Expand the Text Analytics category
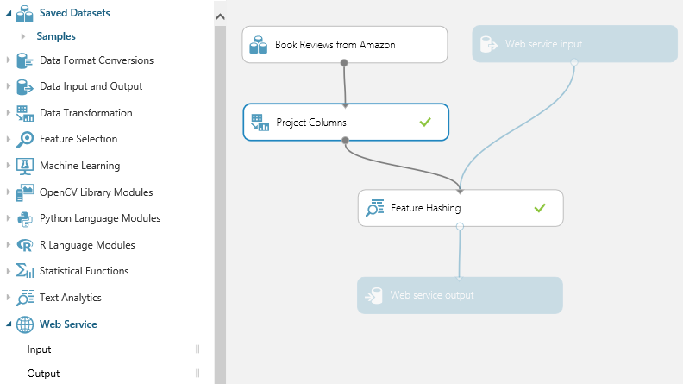683x384 pixels. point(9,298)
